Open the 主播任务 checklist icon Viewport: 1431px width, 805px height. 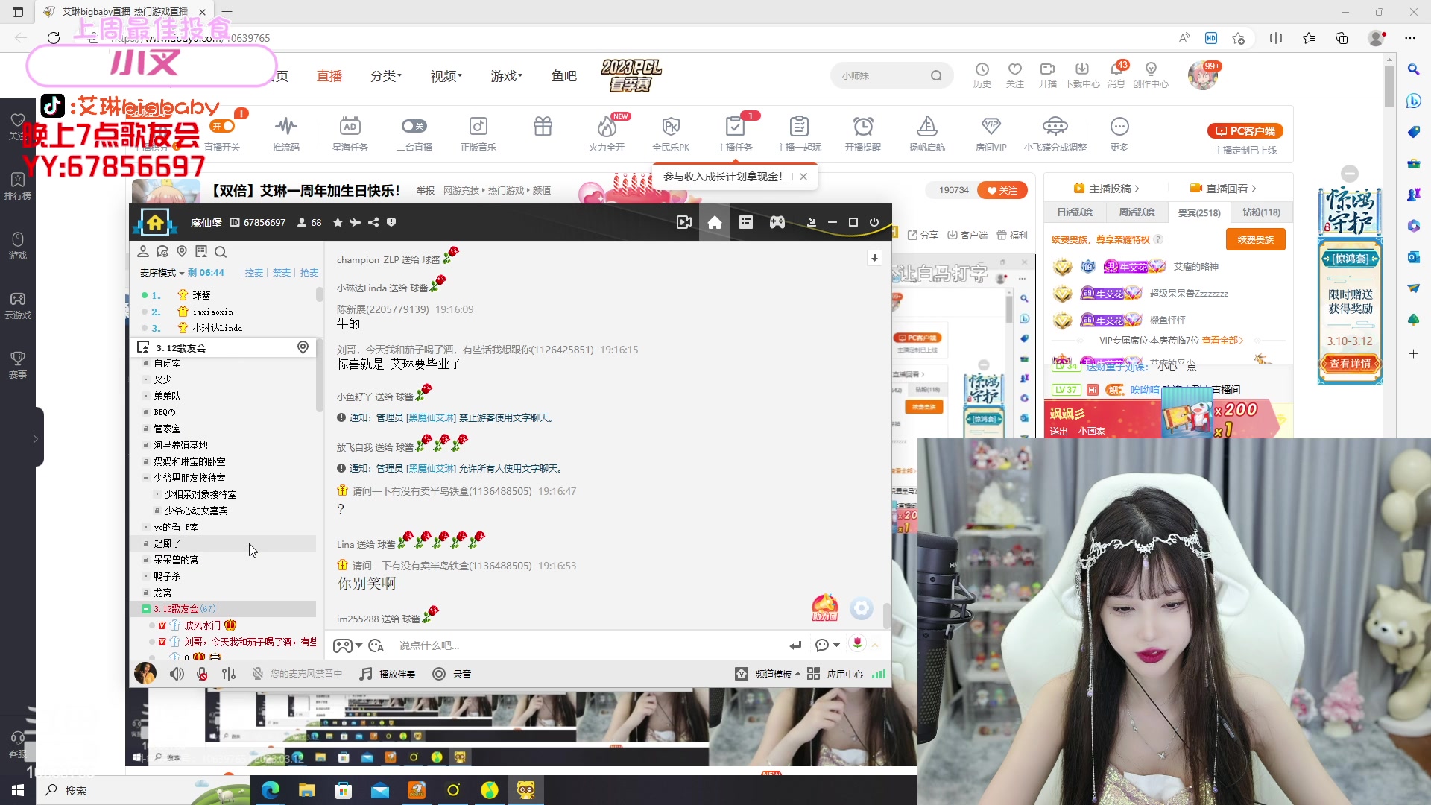pyautogui.click(x=735, y=134)
